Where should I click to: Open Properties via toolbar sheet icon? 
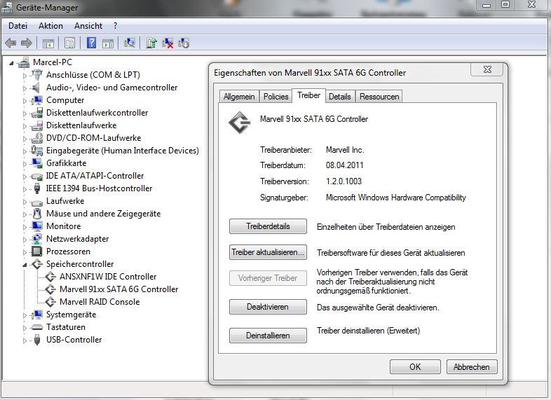[x=69, y=43]
